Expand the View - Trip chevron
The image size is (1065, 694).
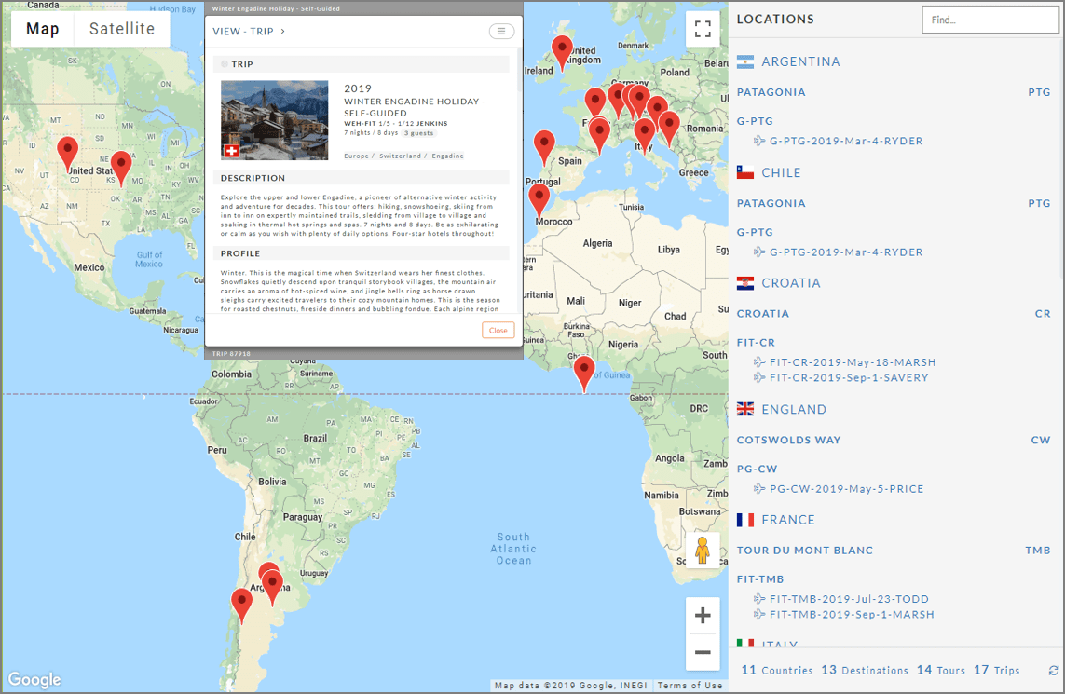pyautogui.click(x=282, y=32)
